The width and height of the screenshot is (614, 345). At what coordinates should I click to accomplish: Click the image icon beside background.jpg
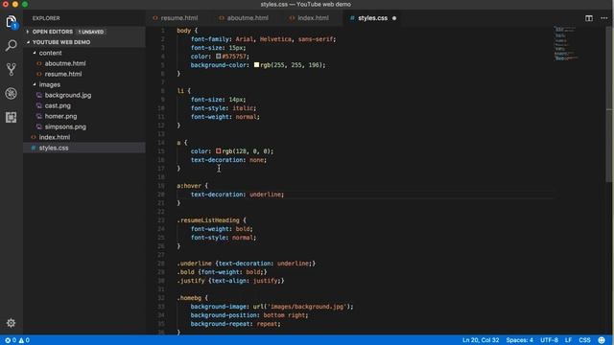pos(38,95)
